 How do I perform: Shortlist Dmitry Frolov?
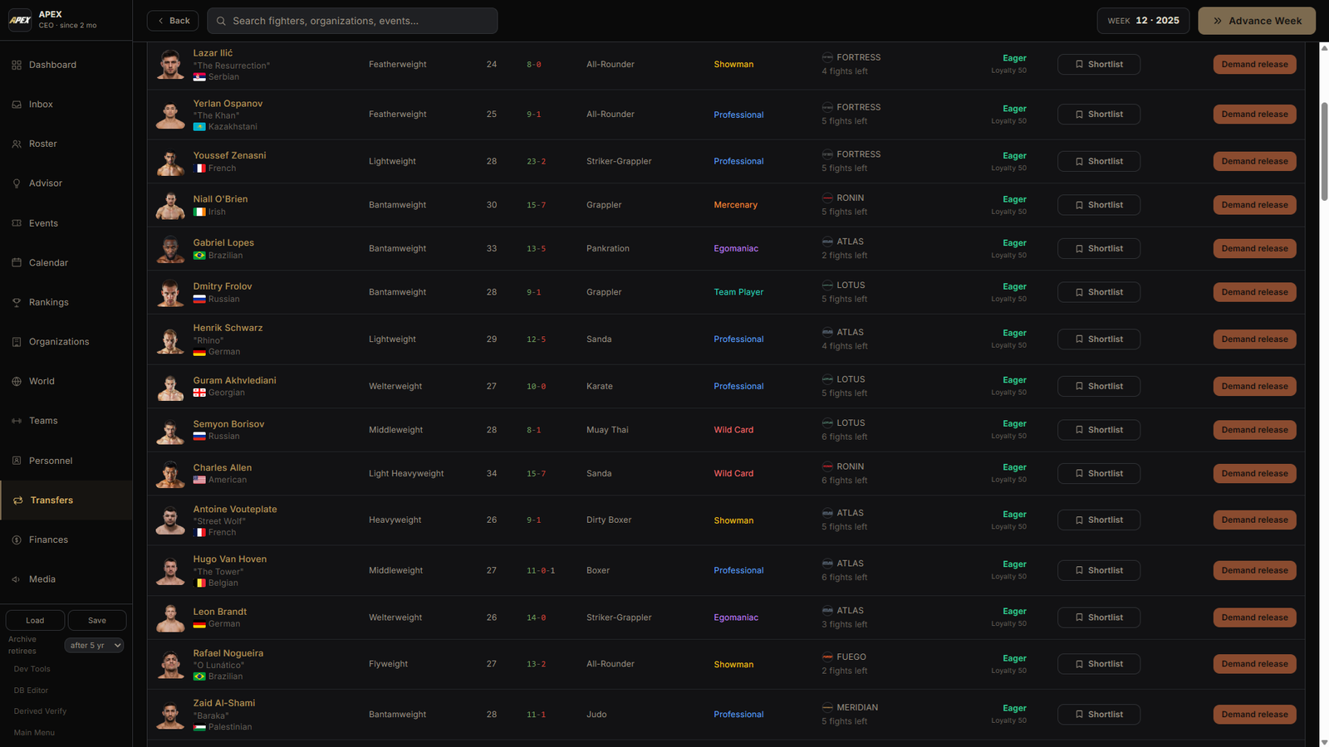coord(1098,292)
